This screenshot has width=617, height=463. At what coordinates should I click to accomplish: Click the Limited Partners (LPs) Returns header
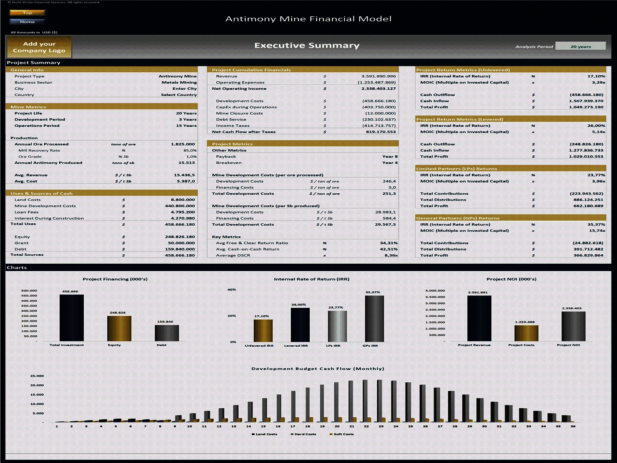[511, 168]
